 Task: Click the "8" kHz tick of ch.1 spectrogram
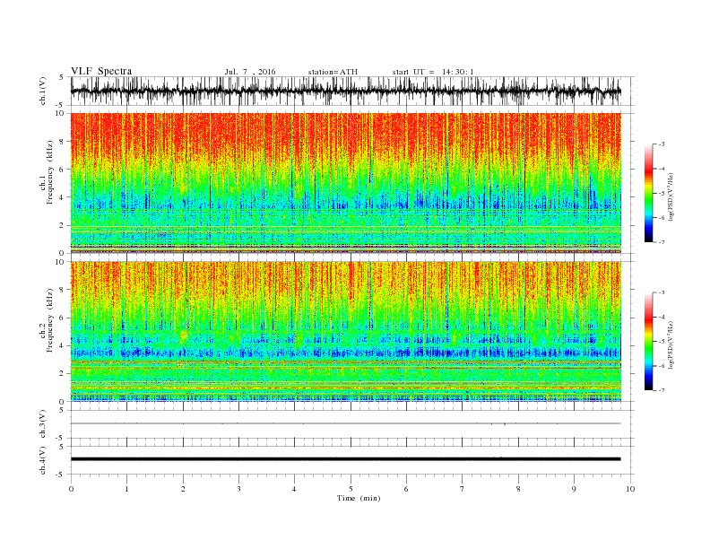point(62,142)
